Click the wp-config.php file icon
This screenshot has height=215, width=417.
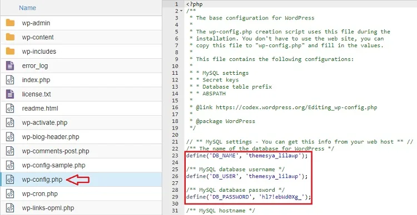pos(10,180)
